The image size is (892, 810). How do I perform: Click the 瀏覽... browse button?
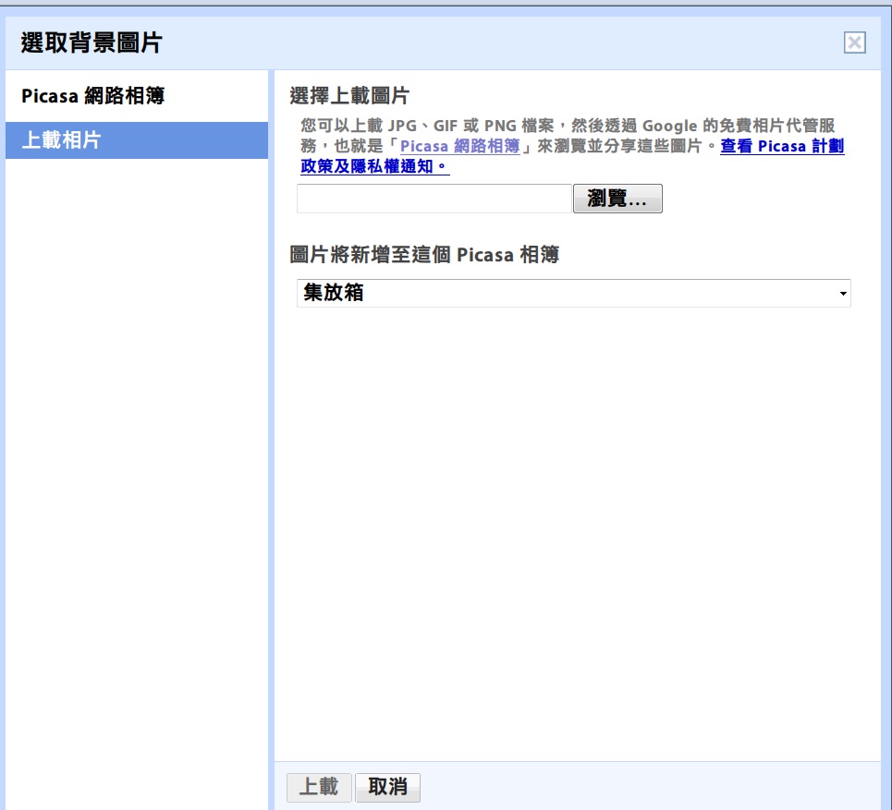[x=617, y=199]
